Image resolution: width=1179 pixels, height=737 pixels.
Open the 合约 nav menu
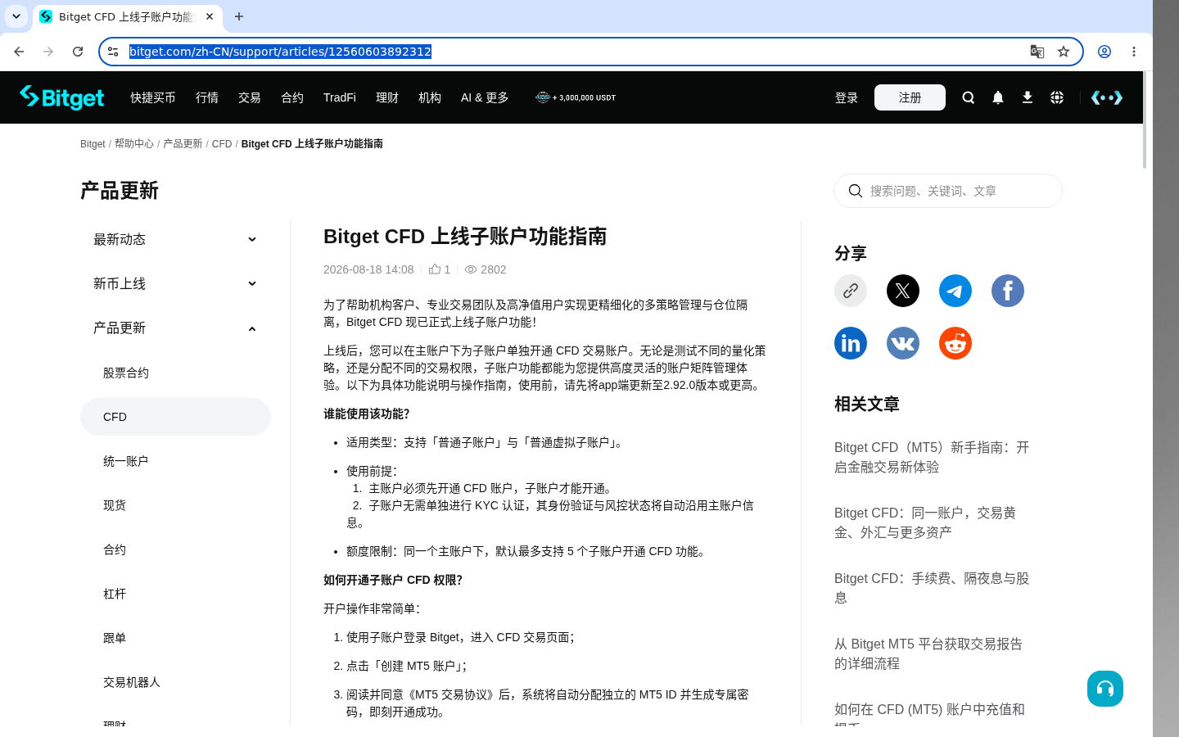click(292, 97)
